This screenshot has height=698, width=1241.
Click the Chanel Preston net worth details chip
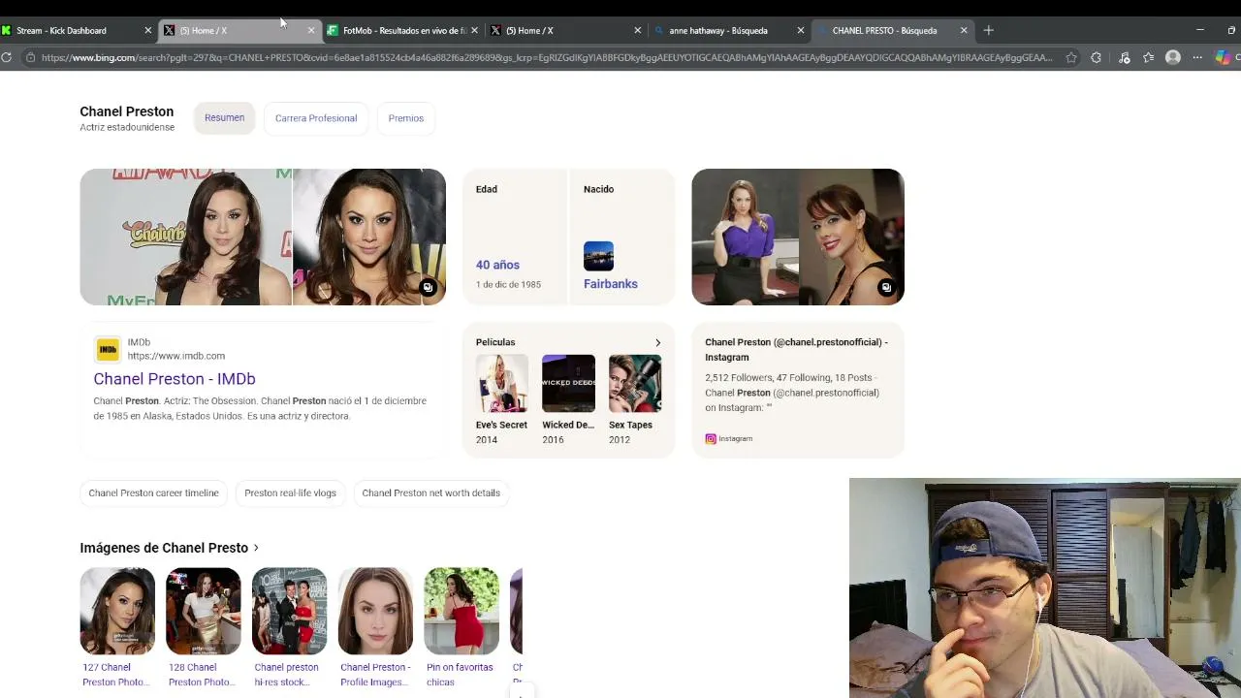point(431,493)
